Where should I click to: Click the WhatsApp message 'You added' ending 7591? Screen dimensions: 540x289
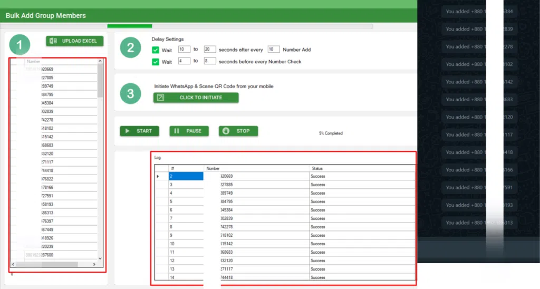click(x=479, y=187)
